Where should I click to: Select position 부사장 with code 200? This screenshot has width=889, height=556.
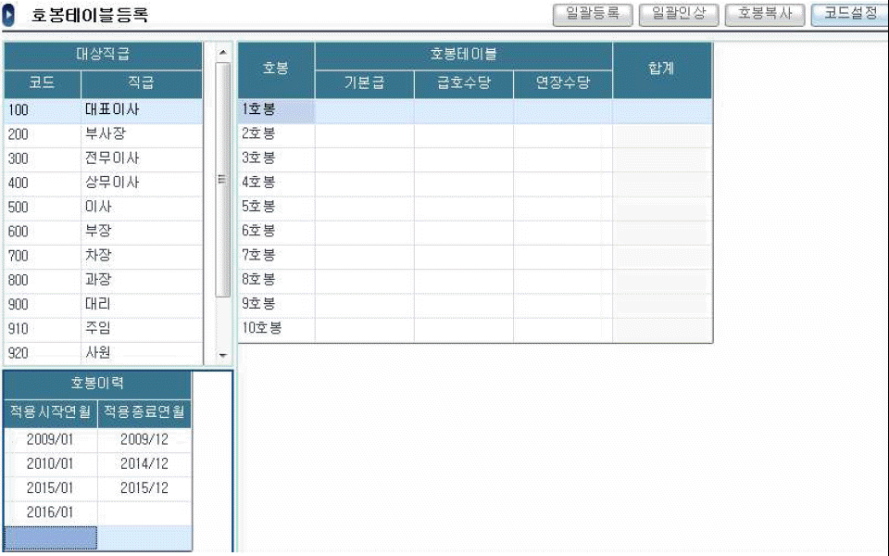pos(104,134)
